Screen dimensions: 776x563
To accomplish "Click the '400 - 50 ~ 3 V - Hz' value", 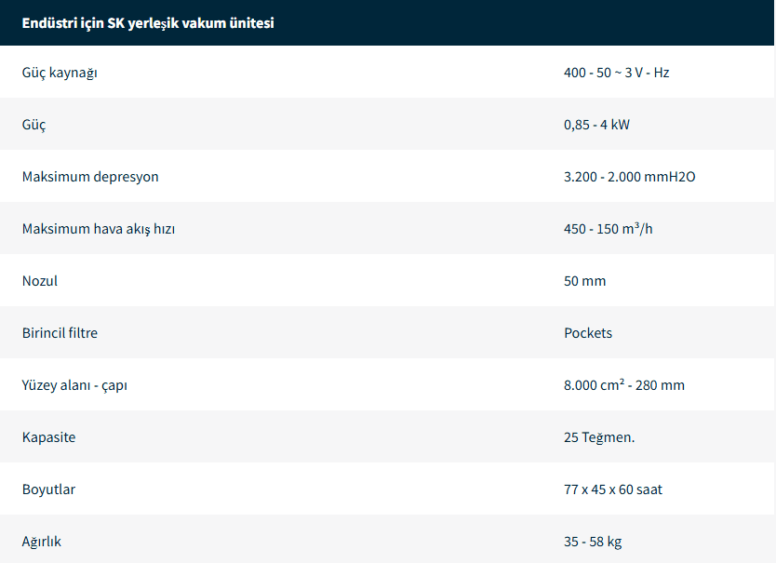I will (616, 73).
